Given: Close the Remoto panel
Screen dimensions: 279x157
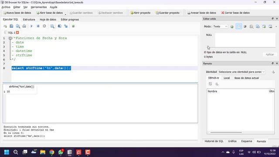Looking at the screenshot, I should point(277,63).
